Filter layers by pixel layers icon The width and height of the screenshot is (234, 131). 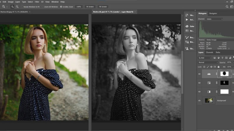215,58
